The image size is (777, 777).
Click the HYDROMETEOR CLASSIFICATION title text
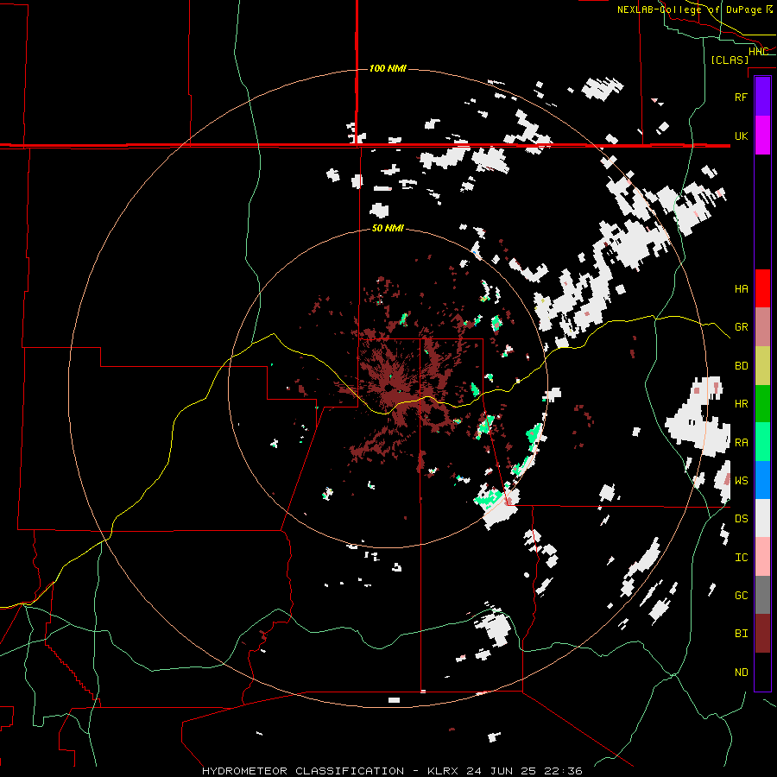point(303,771)
